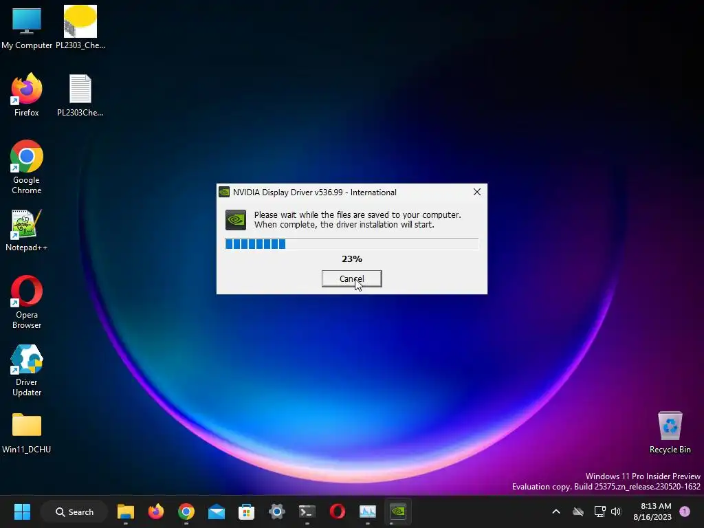704x528 pixels.
Task: Click the 23% progress label
Action: pos(351,259)
